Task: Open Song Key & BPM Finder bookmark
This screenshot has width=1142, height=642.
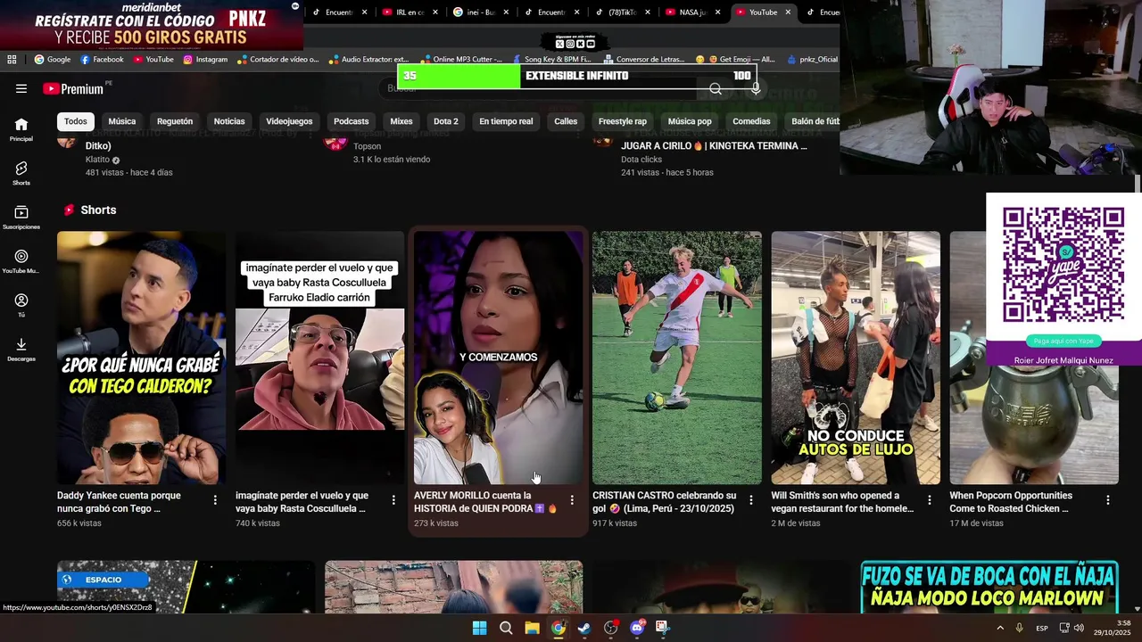Action: pyautogui.click(x=551, y=60)
